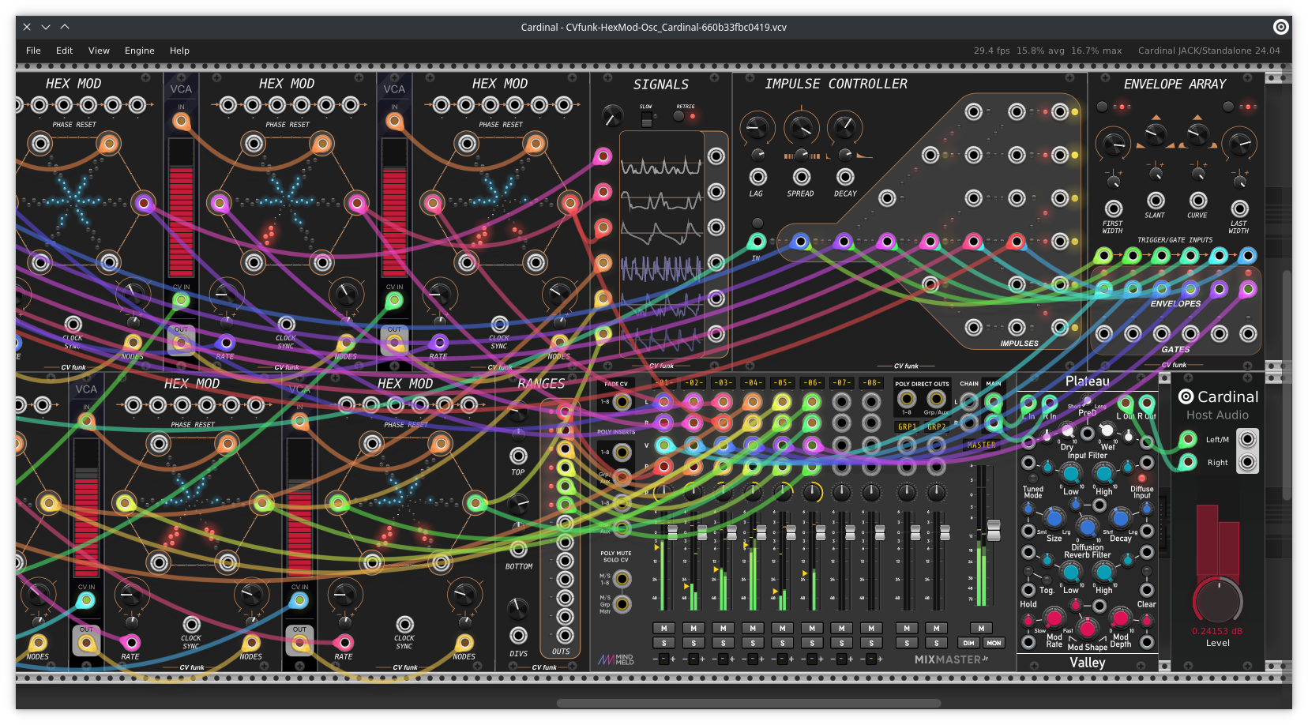Image resolution: width=1308 pixels, height=725 pixels.
Task: Click the Plateau Mod Rate knob
Action: point(1054,617)
